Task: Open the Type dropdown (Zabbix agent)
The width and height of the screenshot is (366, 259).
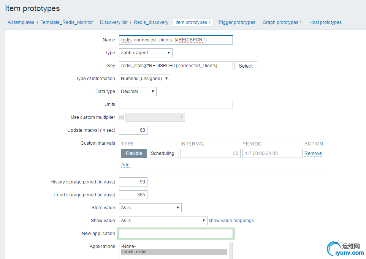Action: 146,53
